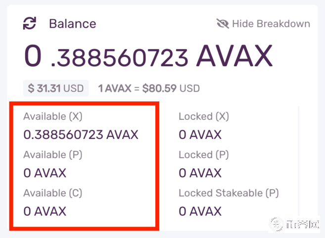The width and height of the screenshot is (325, 238).
Task: Select the Available (P) label
Action: tap(52, 155)
